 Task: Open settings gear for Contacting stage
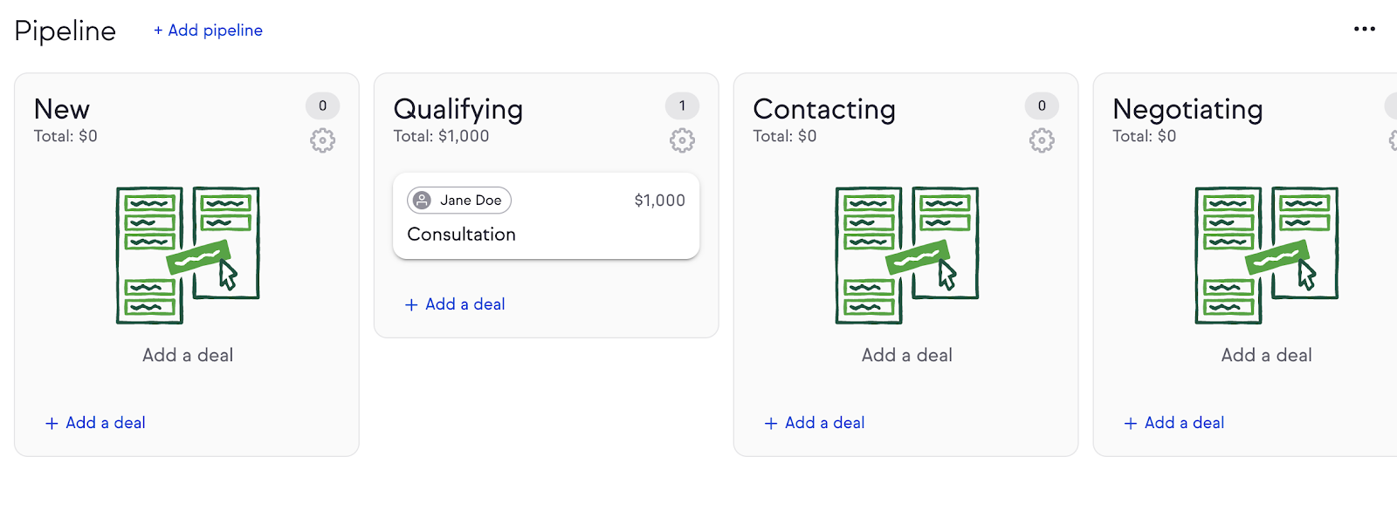(x=1042, y=140)
